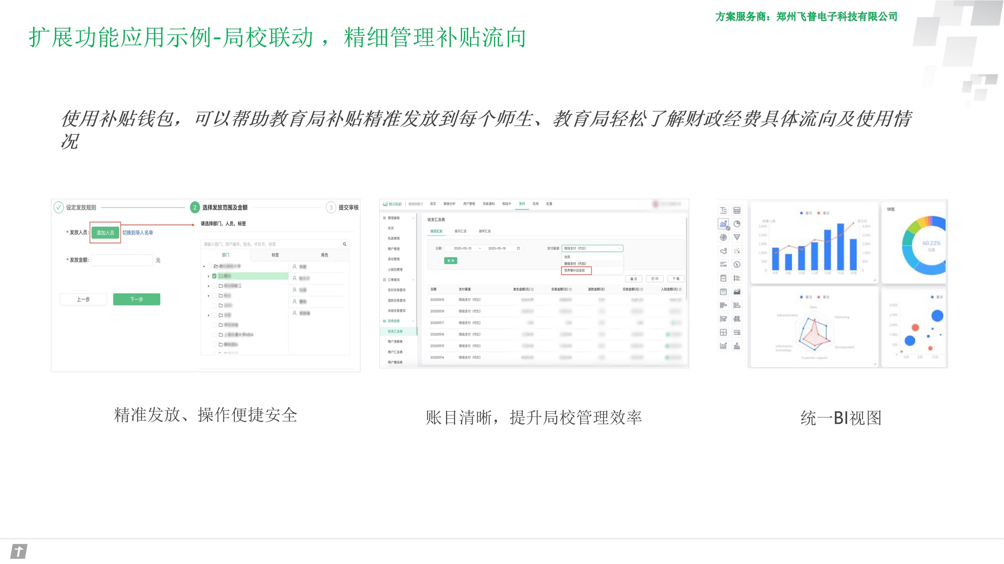Open the 支付渠道 payment channel dropdown

click(x=592, y=248)
